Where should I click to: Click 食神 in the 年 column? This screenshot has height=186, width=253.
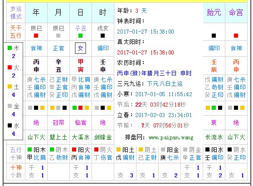pyautogui.click(x=36, y=48)
